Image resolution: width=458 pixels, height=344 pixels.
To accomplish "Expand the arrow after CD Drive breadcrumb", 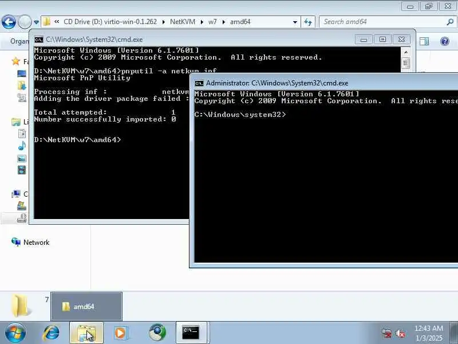I will pos(163,22).
